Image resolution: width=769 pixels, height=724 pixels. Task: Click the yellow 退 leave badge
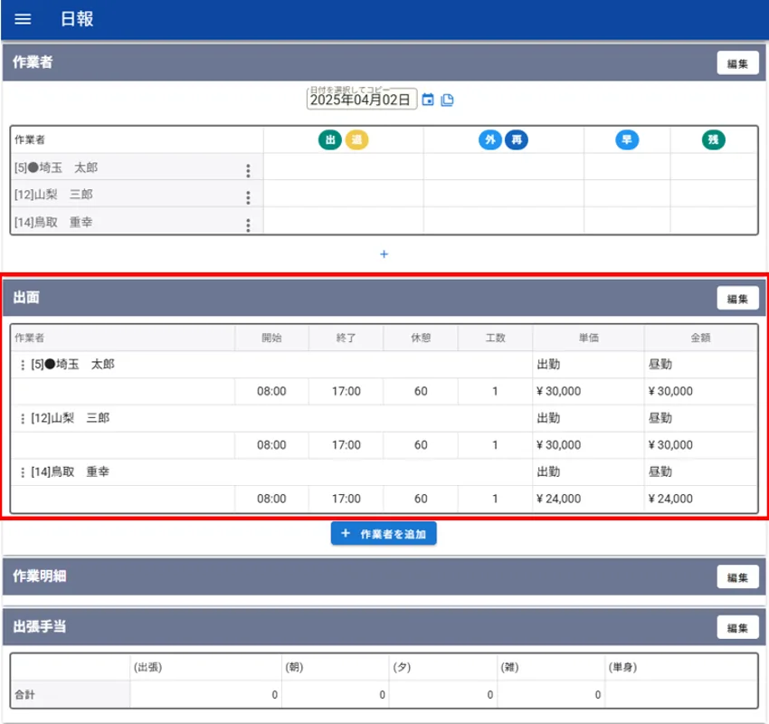coord(356,139)
